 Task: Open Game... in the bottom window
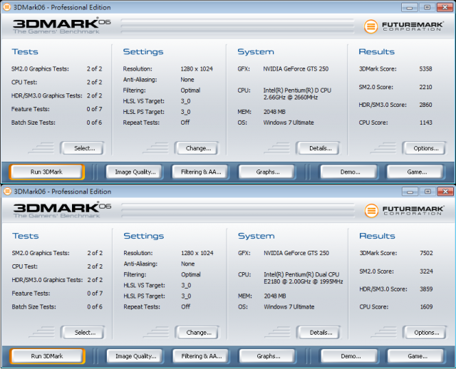click(417, 356)
